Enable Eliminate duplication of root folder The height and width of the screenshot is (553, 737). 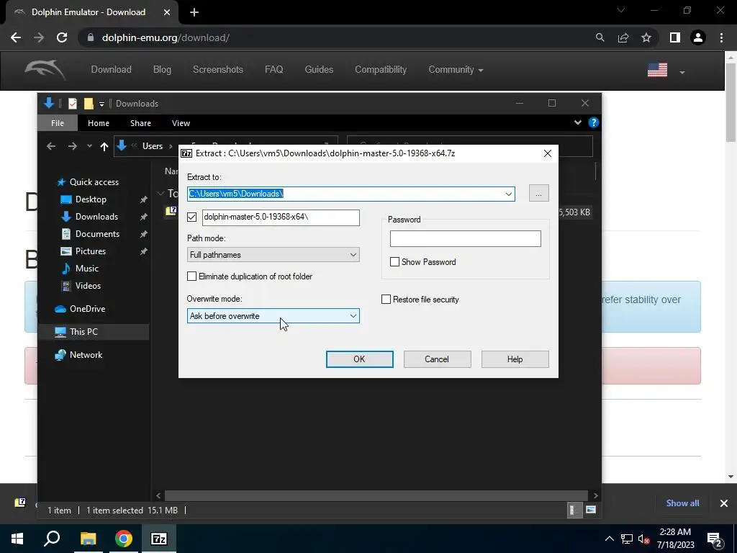tap(191, 276)
